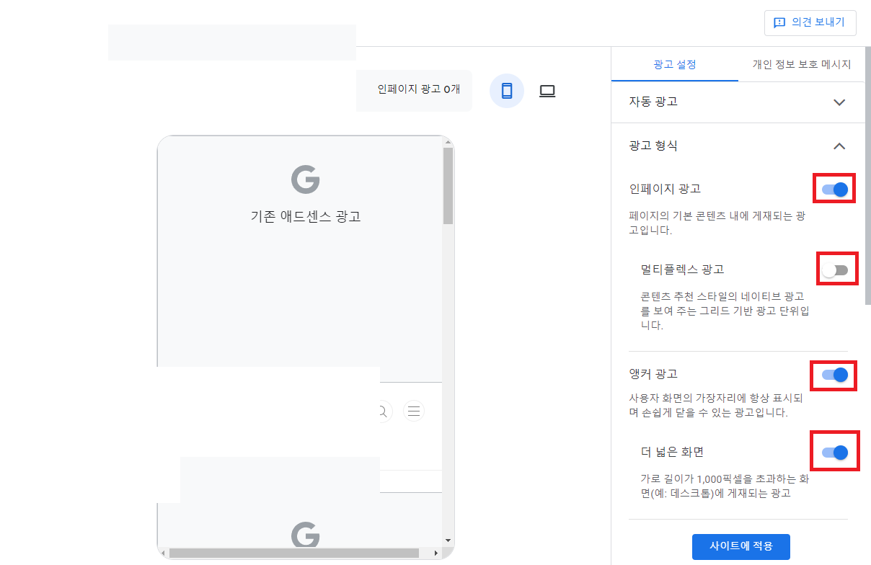Screen dimensions: 871x565
Task: Click the 멀티플렉스 광고 label
Action: (682, 270)
